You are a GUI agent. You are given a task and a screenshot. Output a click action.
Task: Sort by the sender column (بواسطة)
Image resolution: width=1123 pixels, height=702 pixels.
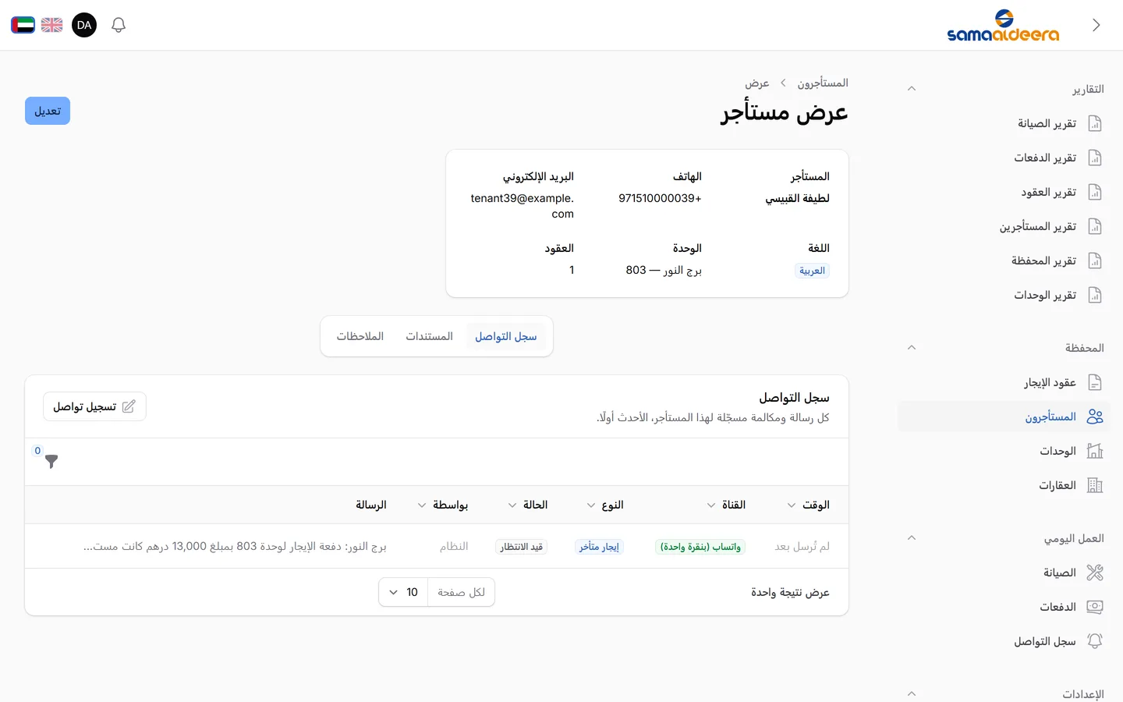click(443, 505)
